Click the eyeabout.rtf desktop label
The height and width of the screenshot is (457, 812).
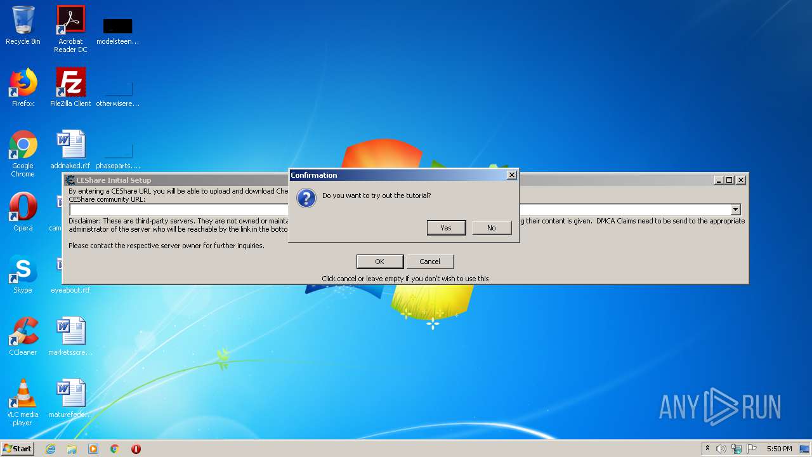(70, 290)
